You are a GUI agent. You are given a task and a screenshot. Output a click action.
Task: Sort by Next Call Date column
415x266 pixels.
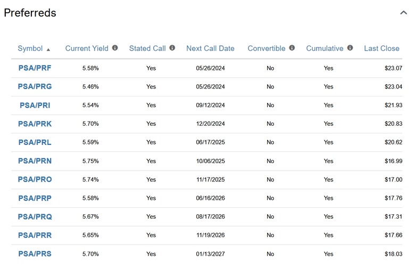[210, 49]
